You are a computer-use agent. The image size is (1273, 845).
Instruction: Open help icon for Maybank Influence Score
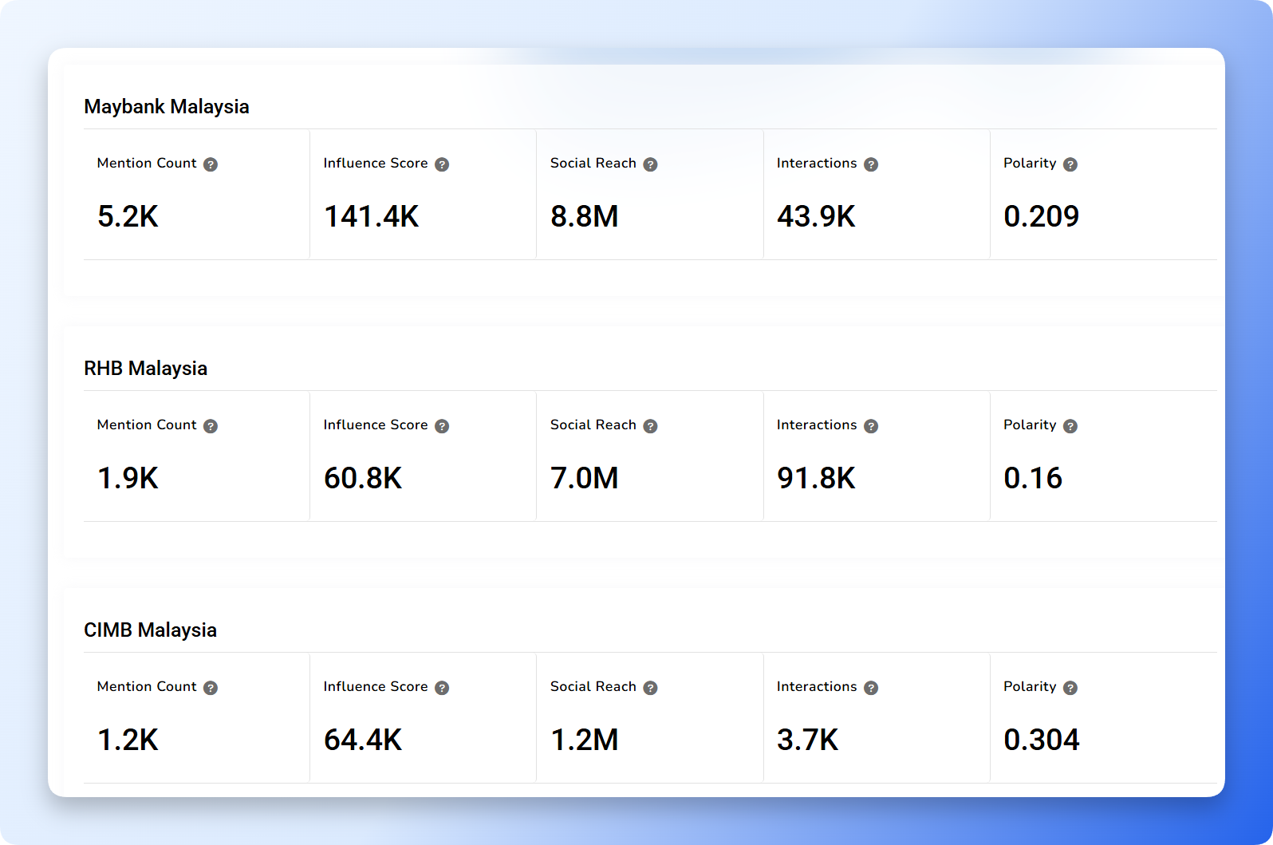pyautogui.click(x=442, y=164)
